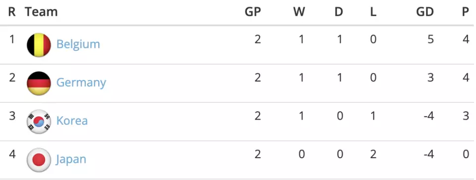
Task: Open the Korea team link
Action: point(72,121)
